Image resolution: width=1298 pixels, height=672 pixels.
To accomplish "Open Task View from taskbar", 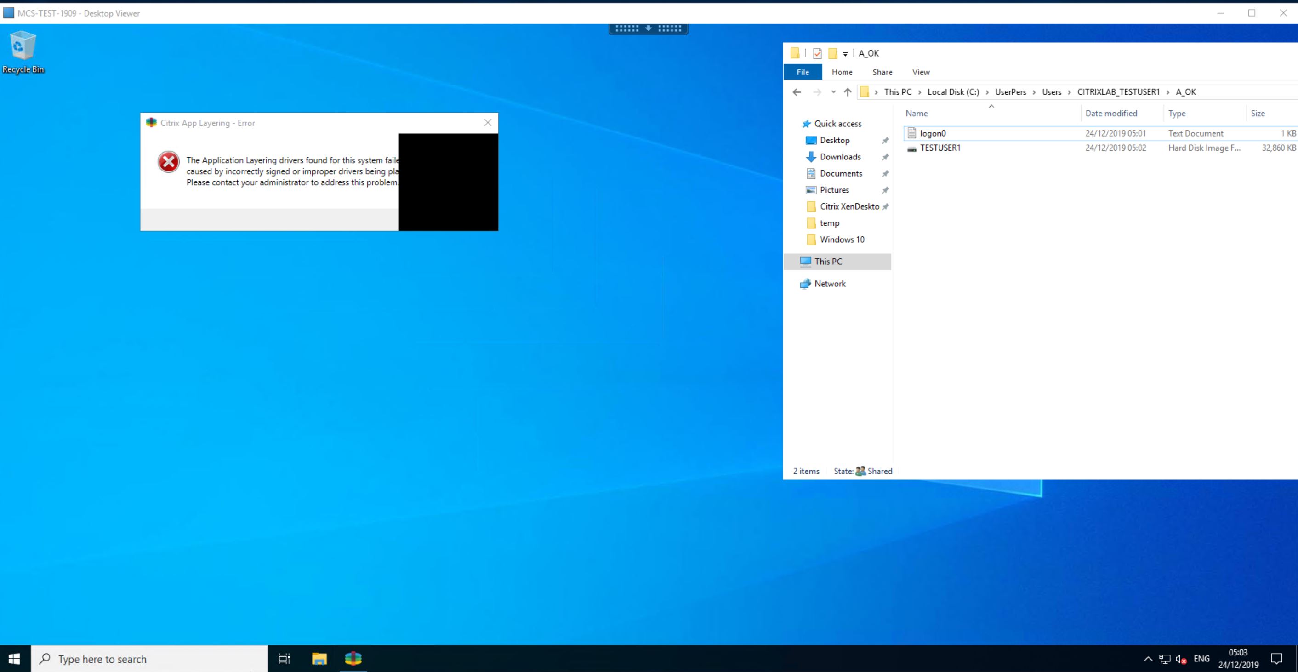I will pos(284,659).
